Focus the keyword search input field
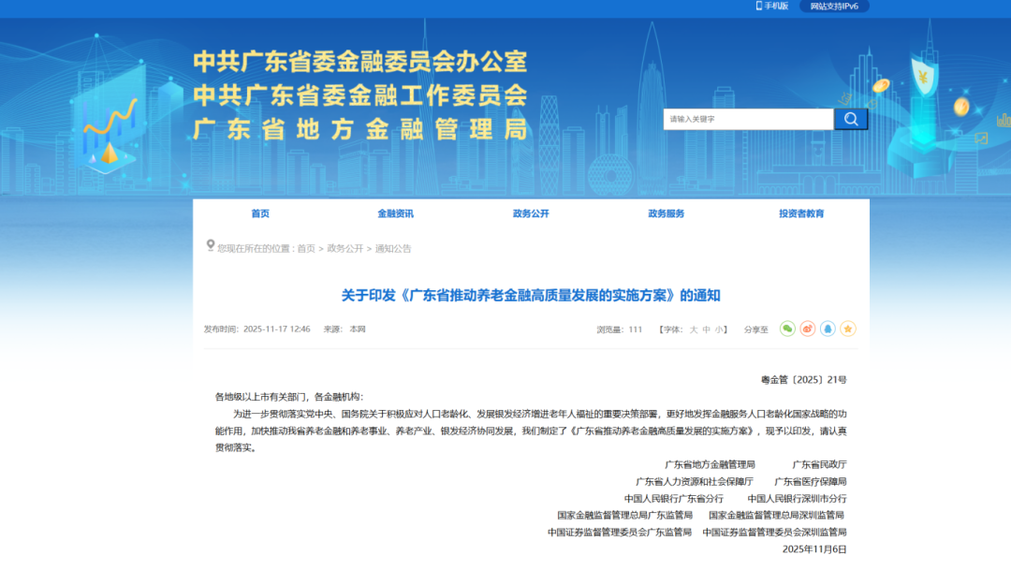This screenshot has width=1011, height=570. click(748, 119)
